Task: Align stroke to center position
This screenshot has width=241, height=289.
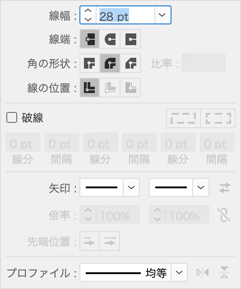Action: (x=89, y=88)
